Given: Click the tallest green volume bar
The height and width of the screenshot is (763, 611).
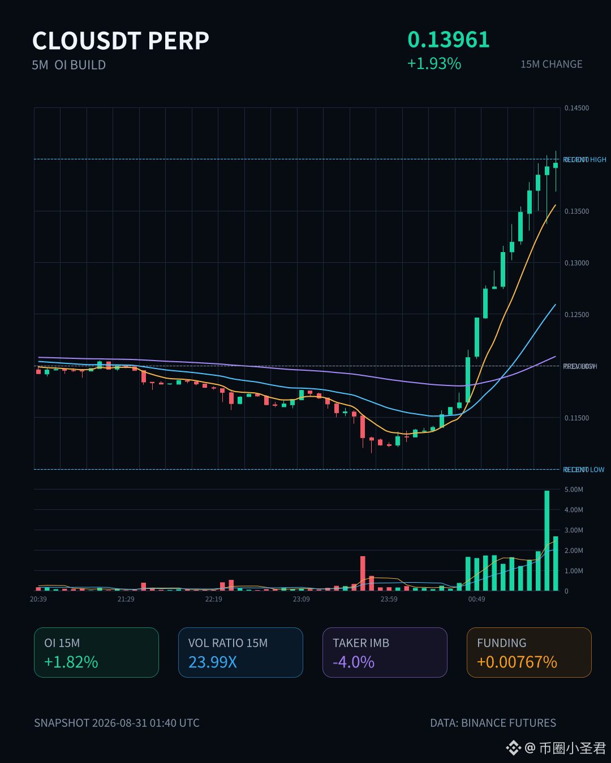Looking at the screenshot, I should point(547,541).
